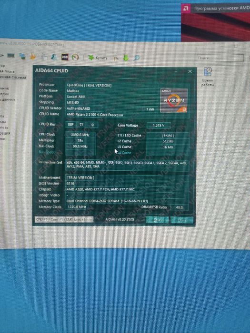Image resolution: width=250 pixels, height=333 pixels.
Task: Click the Close button in CPUID dialog
Action: 182,220
